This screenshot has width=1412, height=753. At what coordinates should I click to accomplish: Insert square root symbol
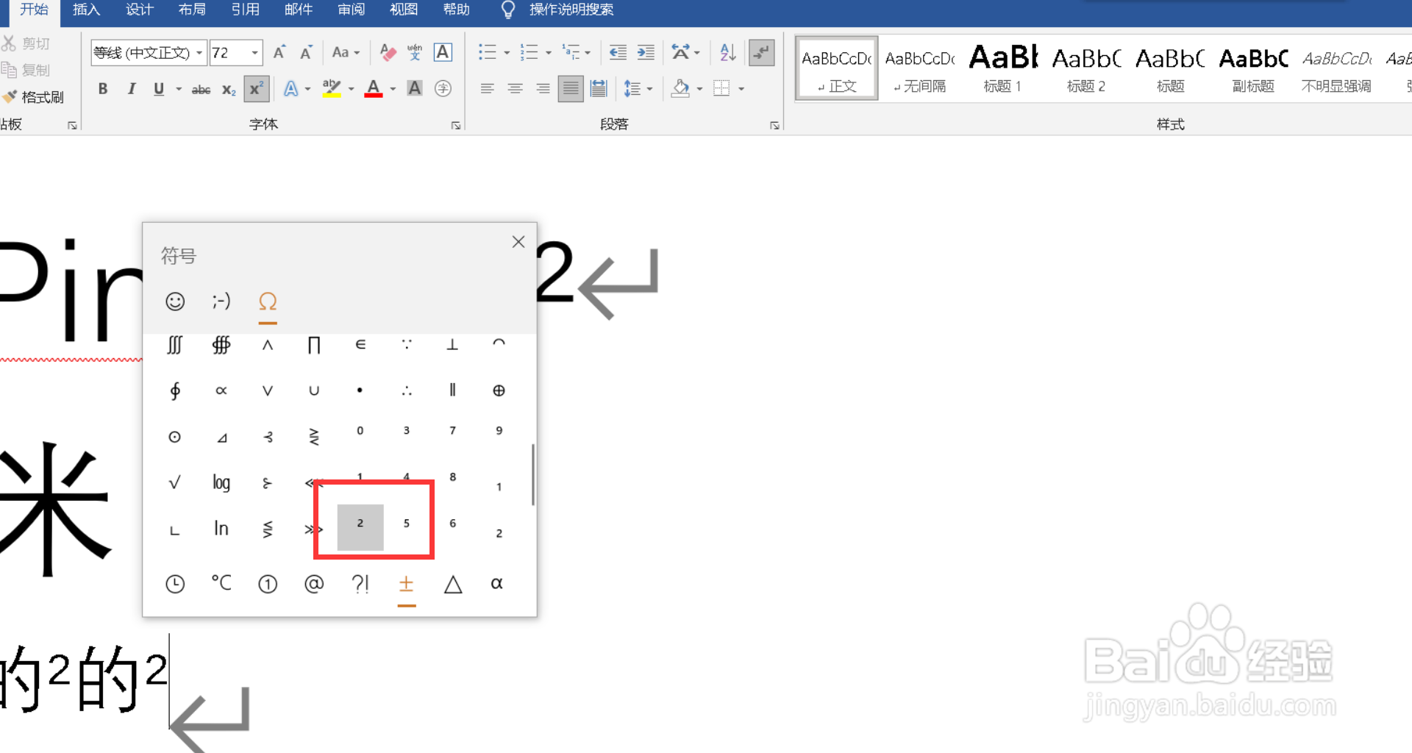174,482
